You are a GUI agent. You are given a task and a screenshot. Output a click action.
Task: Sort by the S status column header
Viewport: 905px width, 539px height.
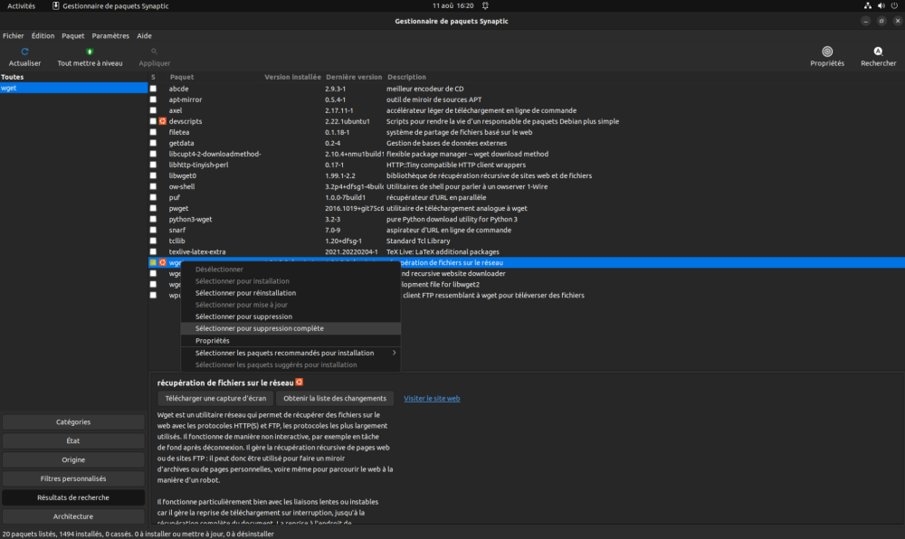tap(154, 77)
